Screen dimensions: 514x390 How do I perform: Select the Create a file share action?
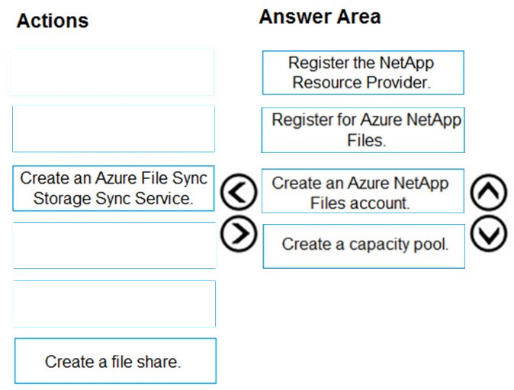pos(115,361)
